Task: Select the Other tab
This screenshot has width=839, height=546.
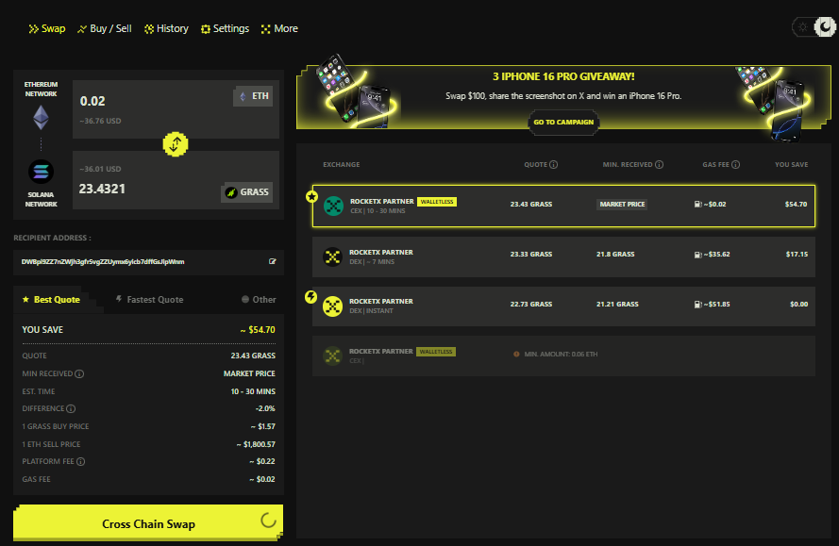Action: coord(259,300)
